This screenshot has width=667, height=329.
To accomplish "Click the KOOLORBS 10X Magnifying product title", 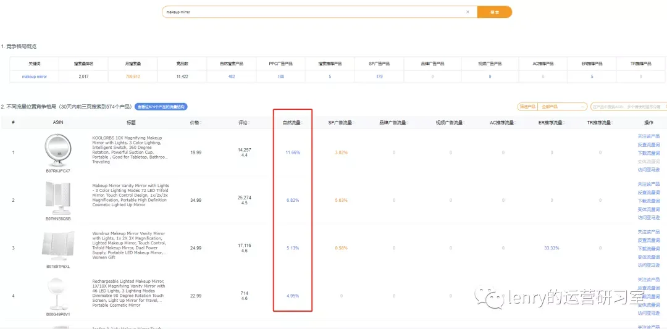I will point(130,149).
